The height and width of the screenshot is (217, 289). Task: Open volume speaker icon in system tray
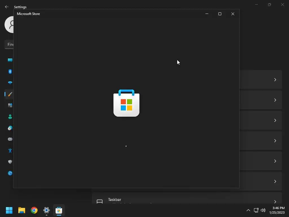(x=263, y=210)
